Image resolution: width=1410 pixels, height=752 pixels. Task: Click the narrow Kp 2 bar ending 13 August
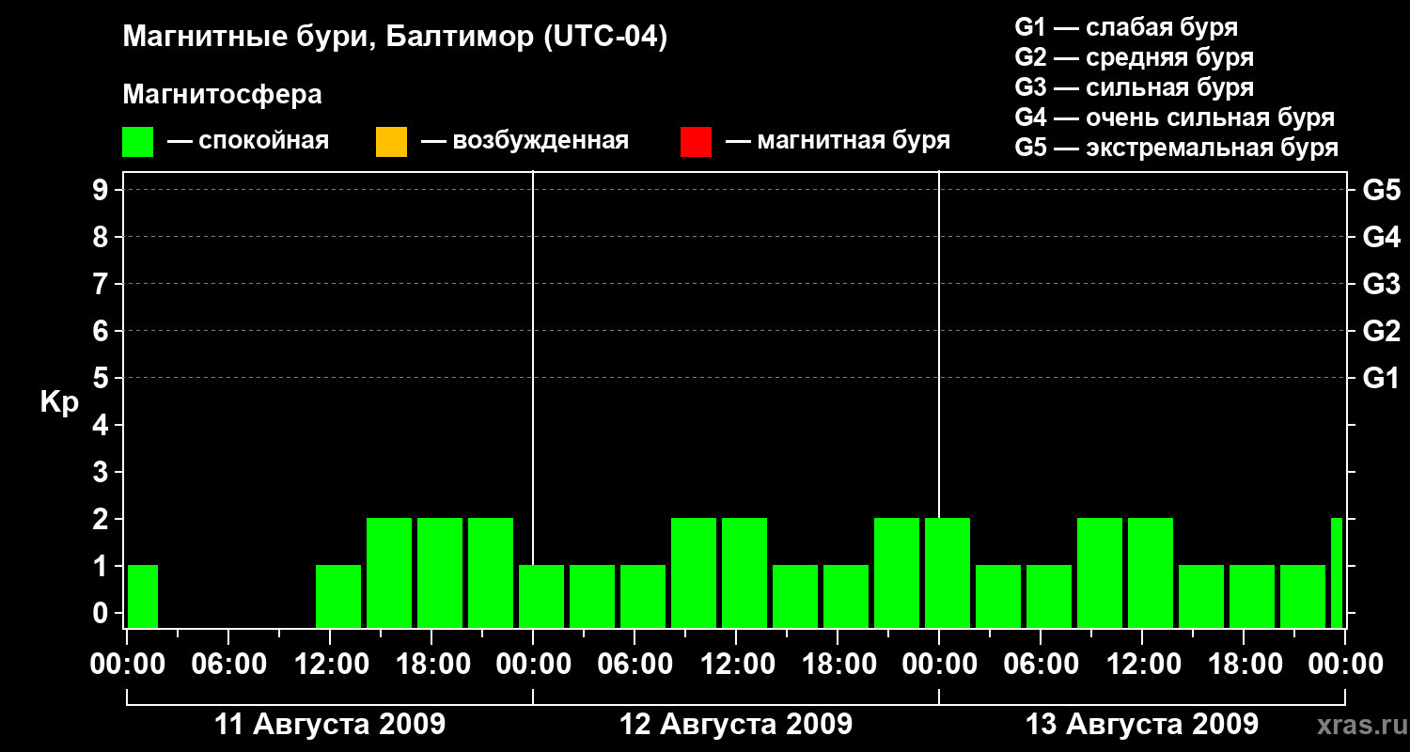1337,572
